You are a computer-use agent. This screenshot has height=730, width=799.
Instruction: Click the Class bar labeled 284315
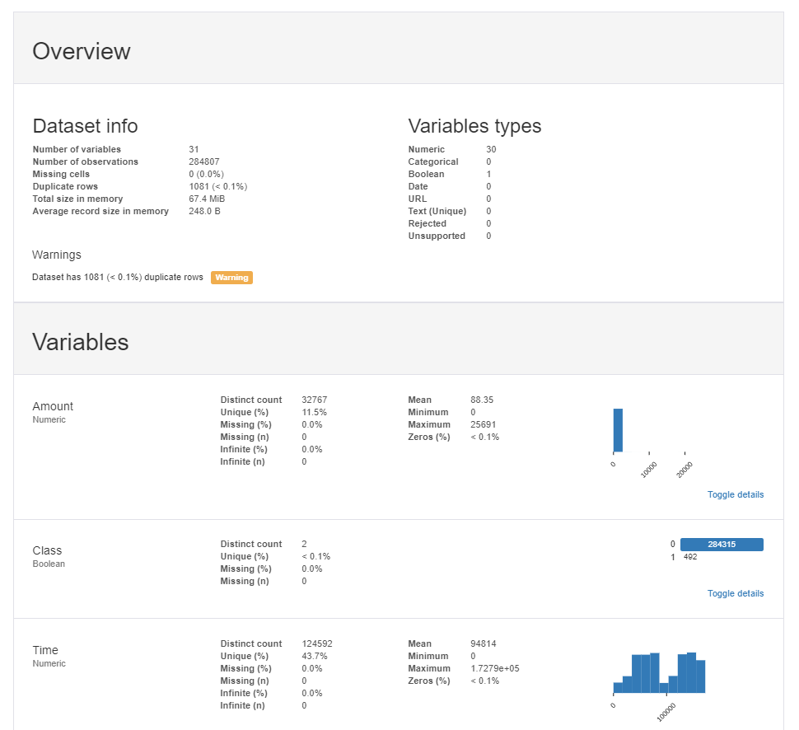pos(722,545)
